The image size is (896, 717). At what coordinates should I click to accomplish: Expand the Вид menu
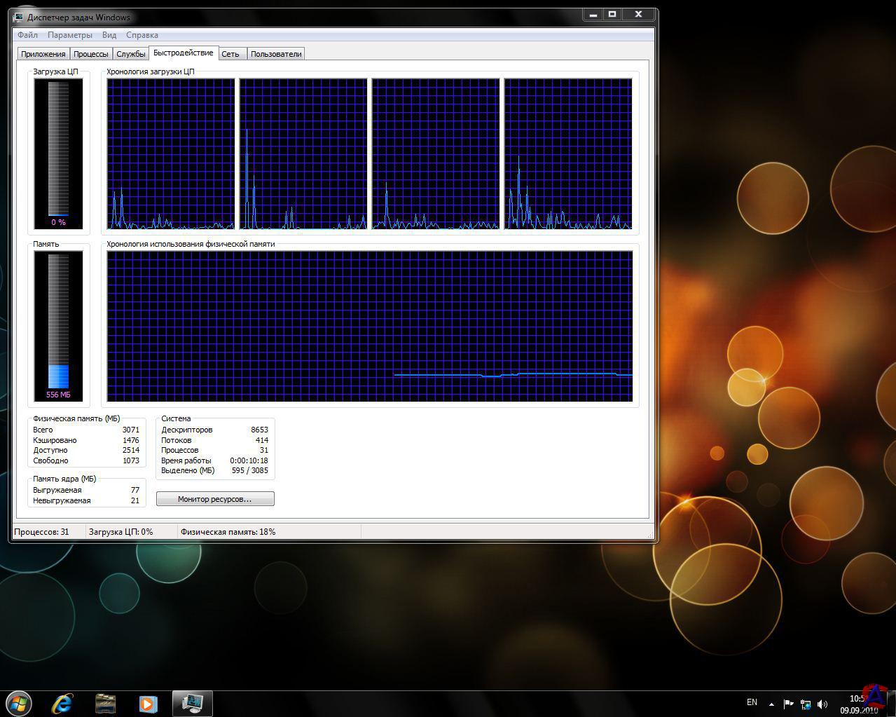[x=109, y=35]
